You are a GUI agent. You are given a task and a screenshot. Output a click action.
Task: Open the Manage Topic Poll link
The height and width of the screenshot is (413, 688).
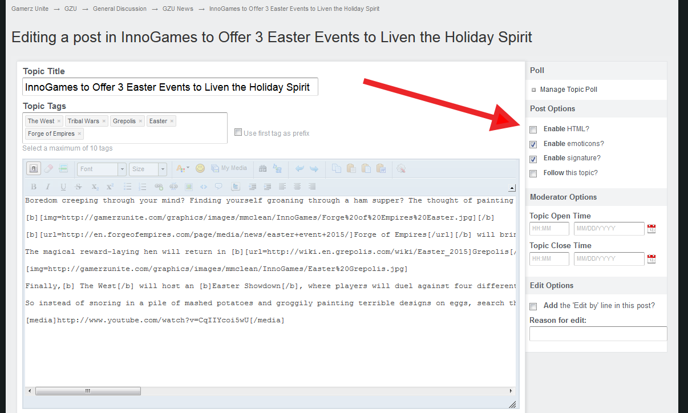[x=568, y=90]
